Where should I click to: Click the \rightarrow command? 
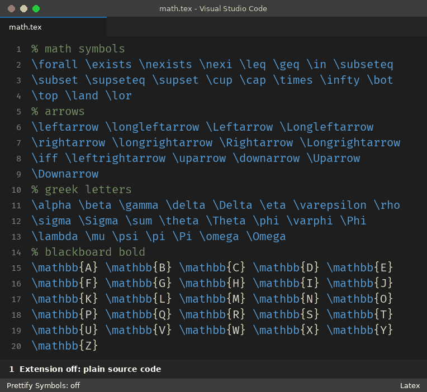pyautogui.click(x=68, y=143)
